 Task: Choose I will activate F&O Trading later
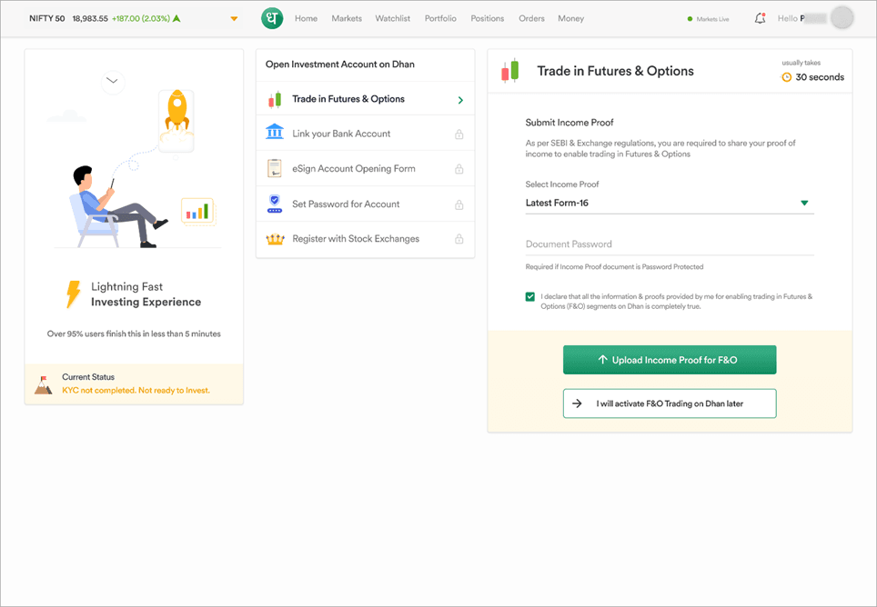[x=669, y=403]
